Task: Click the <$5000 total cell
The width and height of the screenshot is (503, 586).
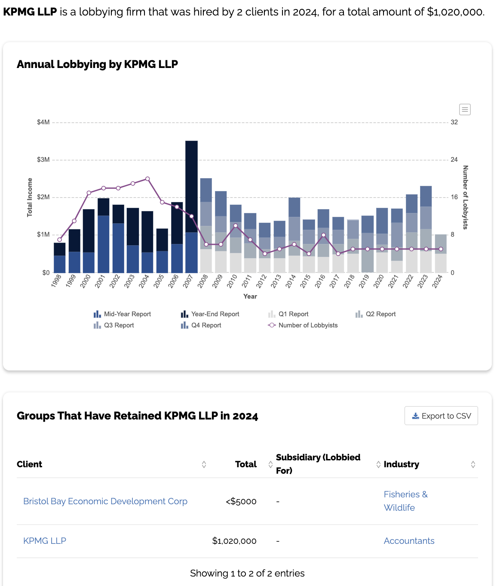Action: pos(241,501)
